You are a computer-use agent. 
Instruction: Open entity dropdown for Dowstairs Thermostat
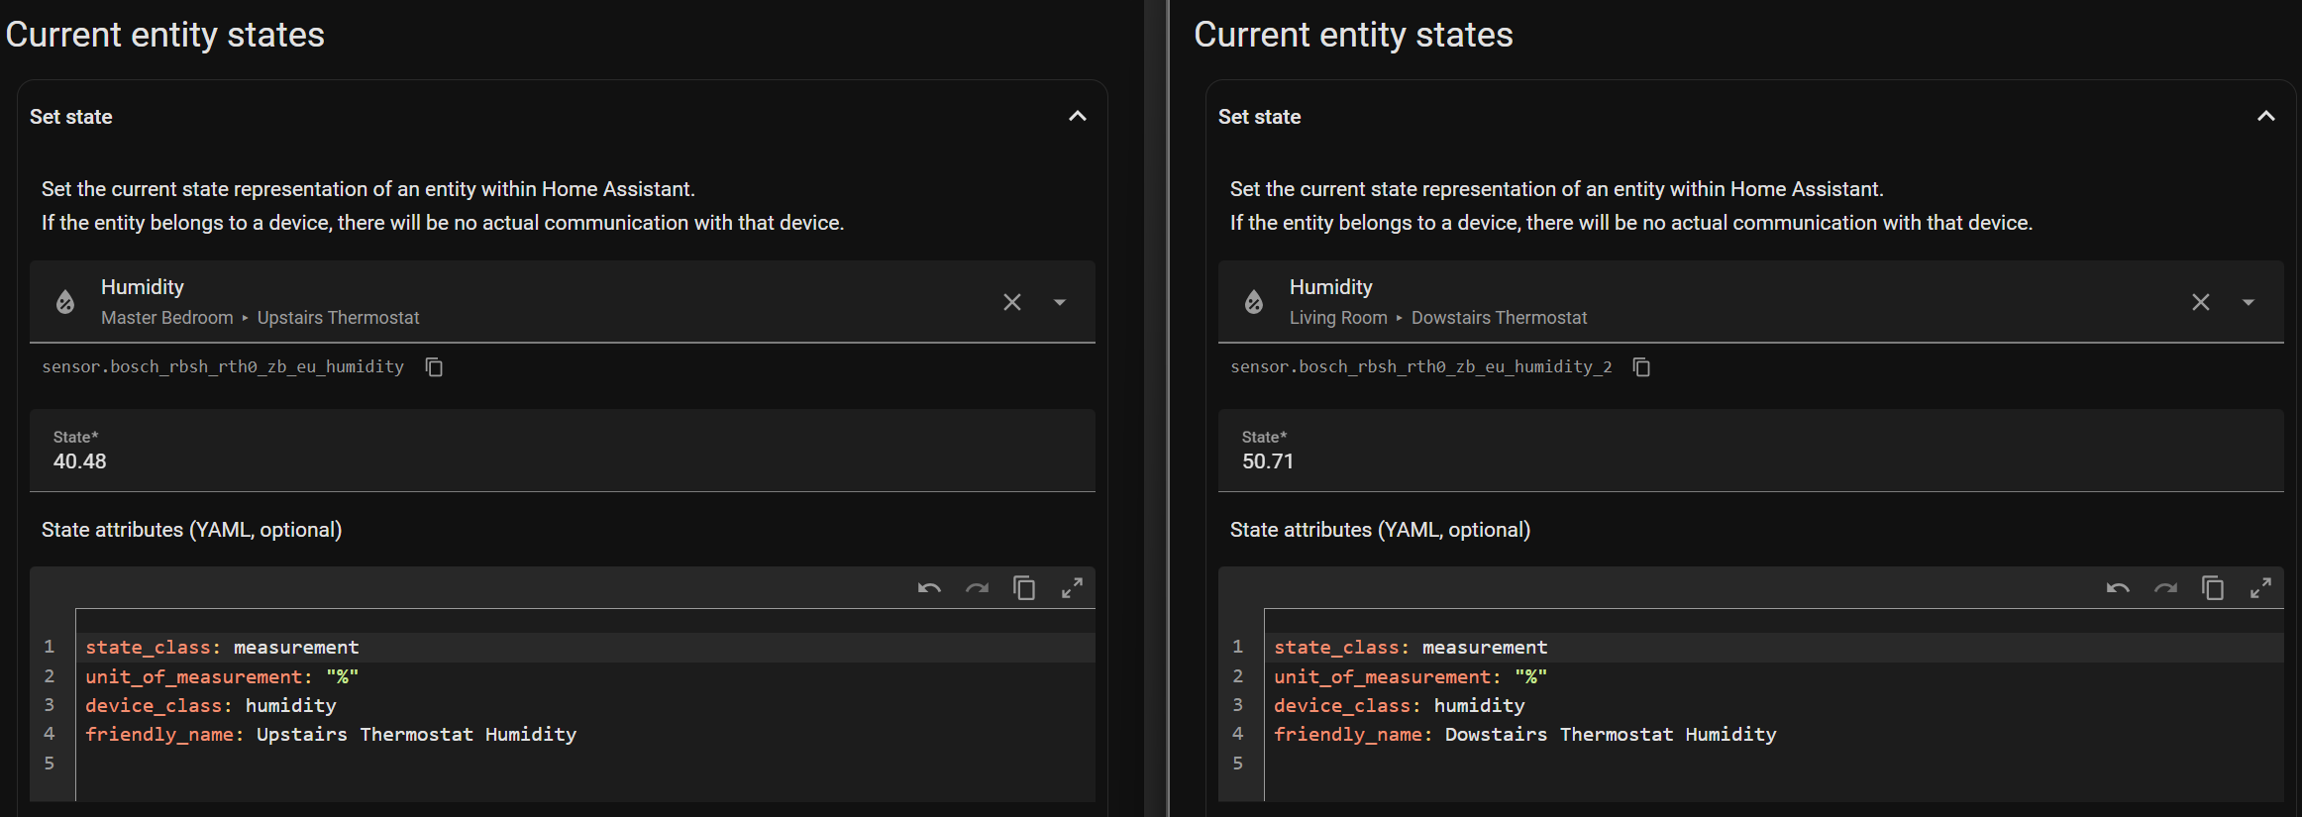point(2249,302)
